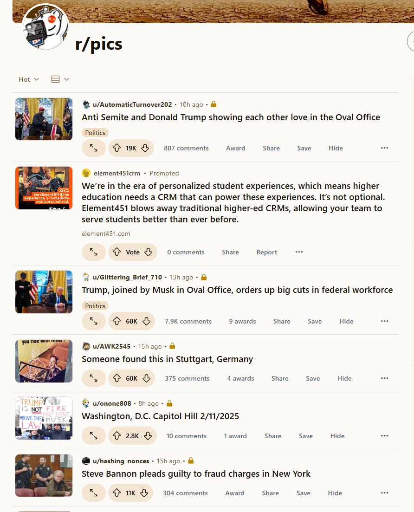Select Politics flair on the Musk post

point(95,305)
